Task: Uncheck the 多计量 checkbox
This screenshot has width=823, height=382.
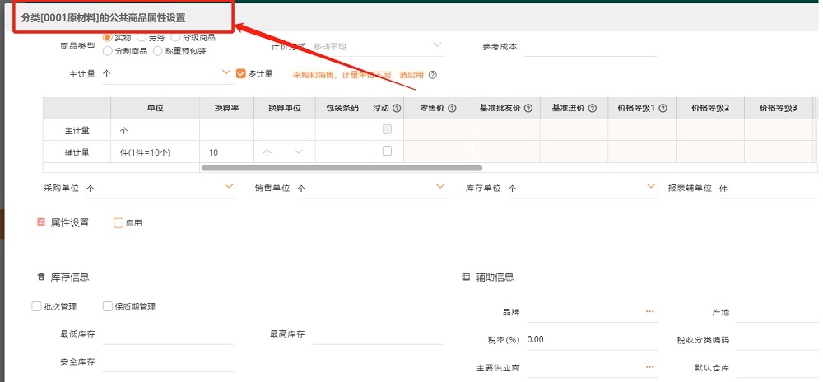Action: pos(241,74)
